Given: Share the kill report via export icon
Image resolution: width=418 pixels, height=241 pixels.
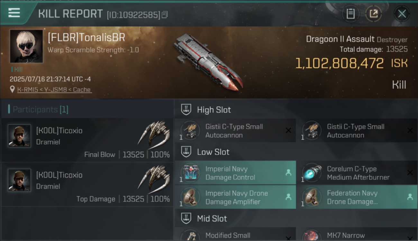Looking at the screenshot, I should coord(373,14).
